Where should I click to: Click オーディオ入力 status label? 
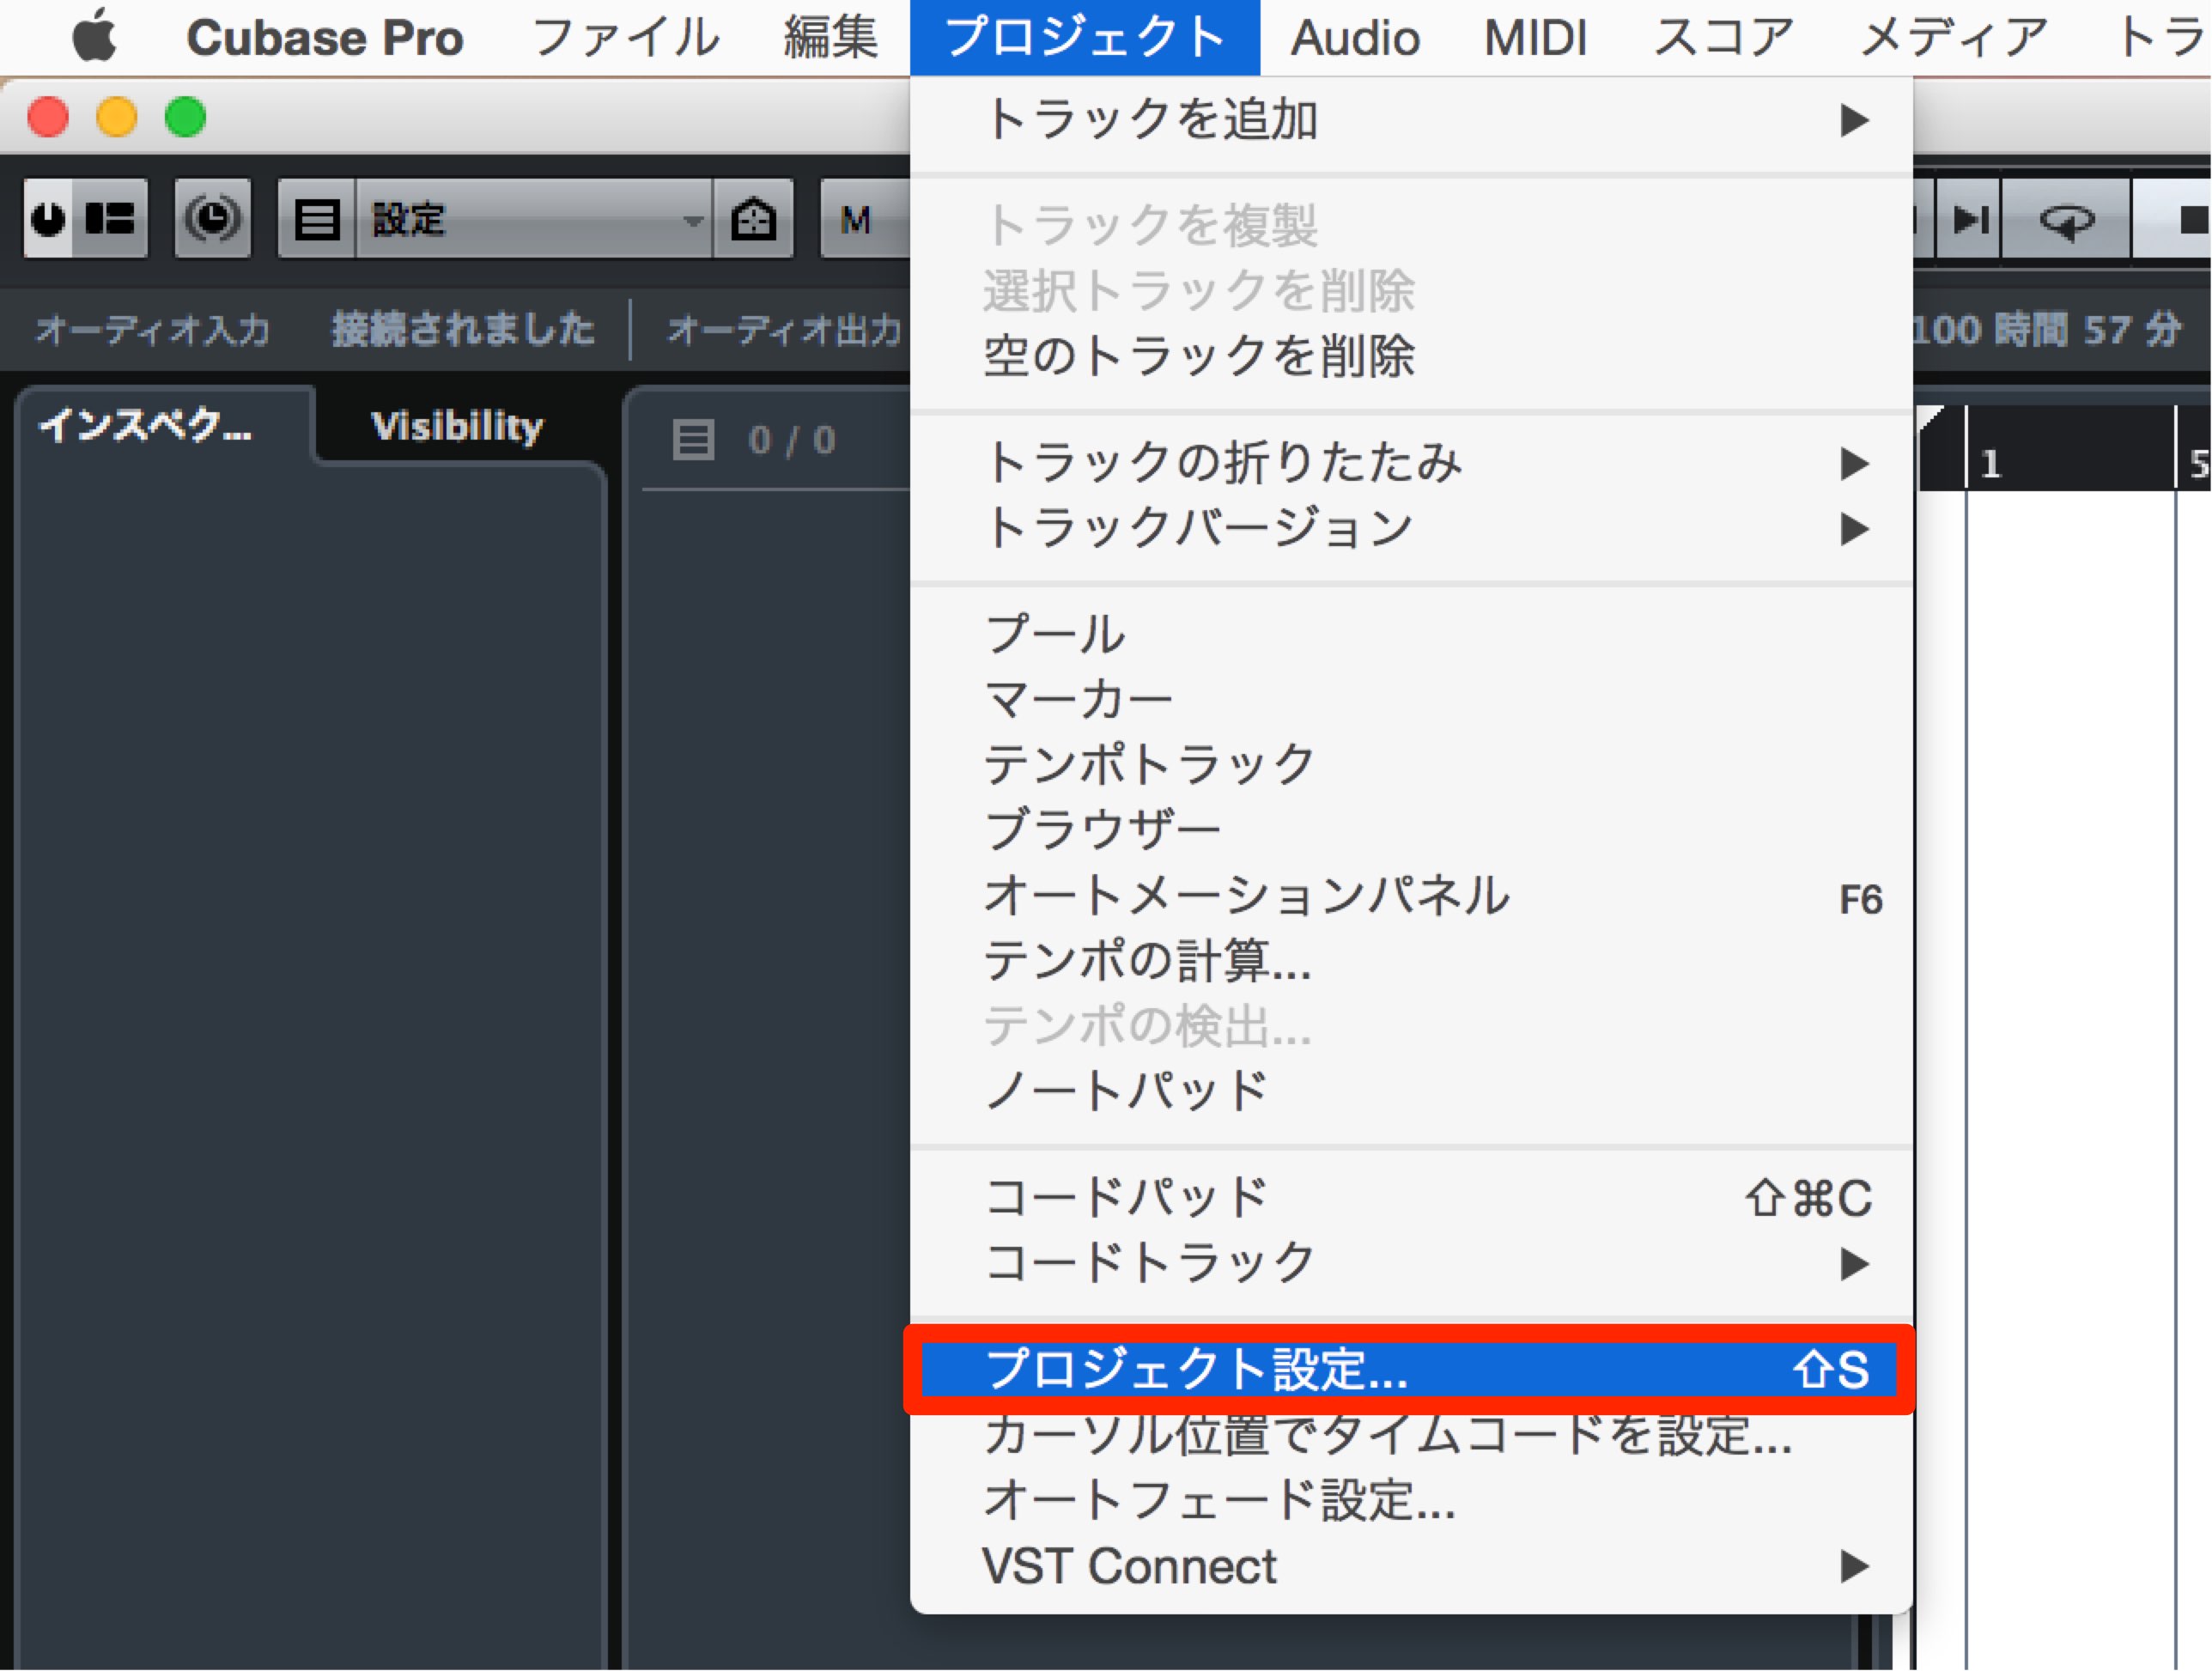click(x=152, y=329)
